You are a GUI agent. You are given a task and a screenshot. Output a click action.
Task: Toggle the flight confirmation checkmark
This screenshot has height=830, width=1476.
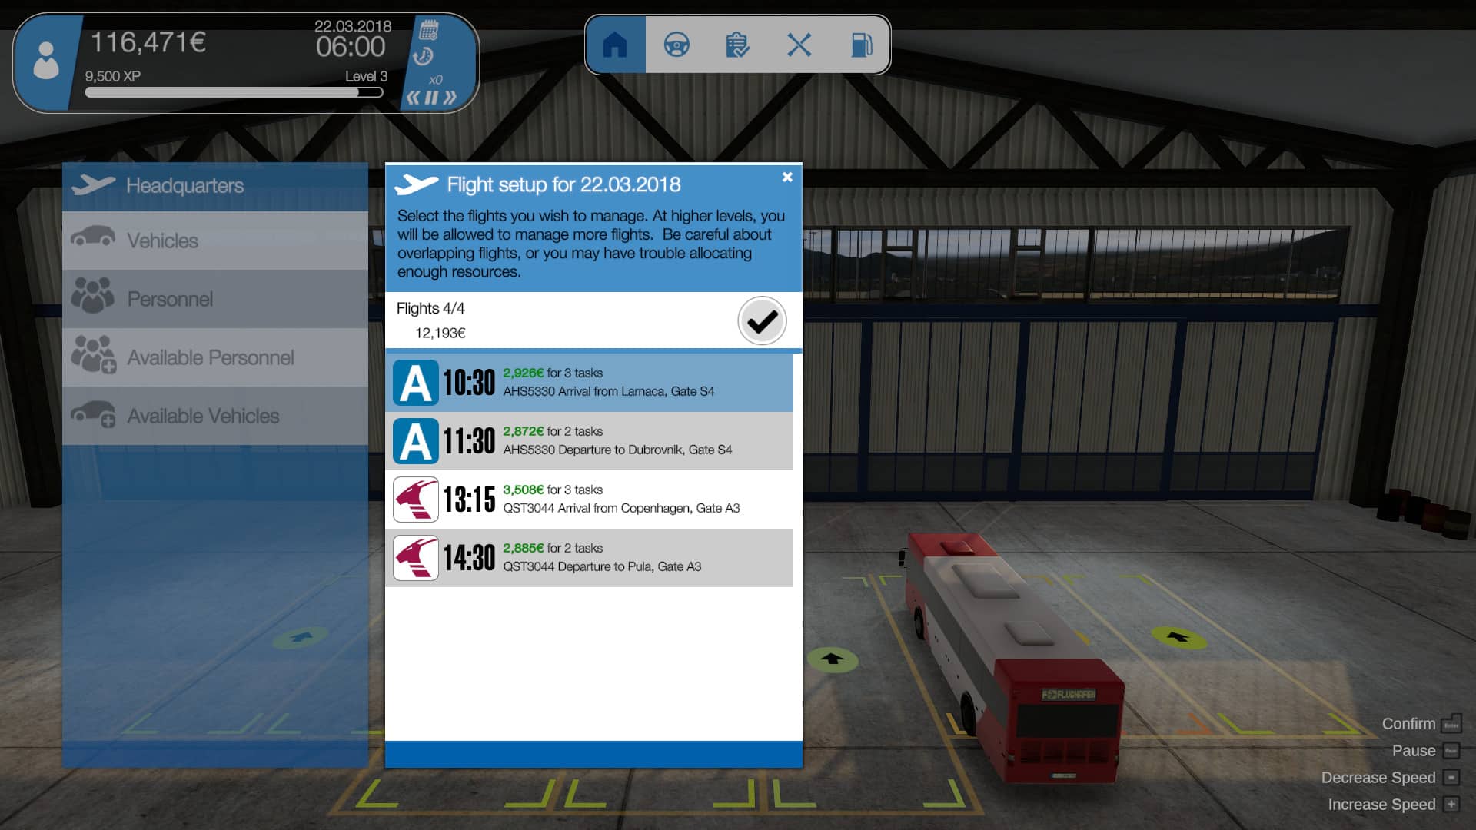[761, 321]
